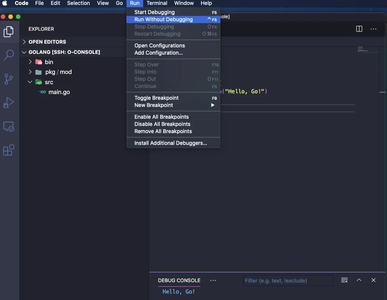Choose Install Additional Debuggers...
Viewport: 387px width, 300px height.
pyautogui.click(x=173, y=143)
